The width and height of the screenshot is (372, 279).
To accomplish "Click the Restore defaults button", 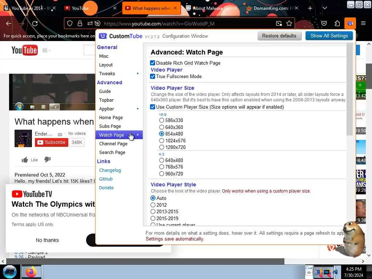I will pyautogui.click(x=279, y=36).
